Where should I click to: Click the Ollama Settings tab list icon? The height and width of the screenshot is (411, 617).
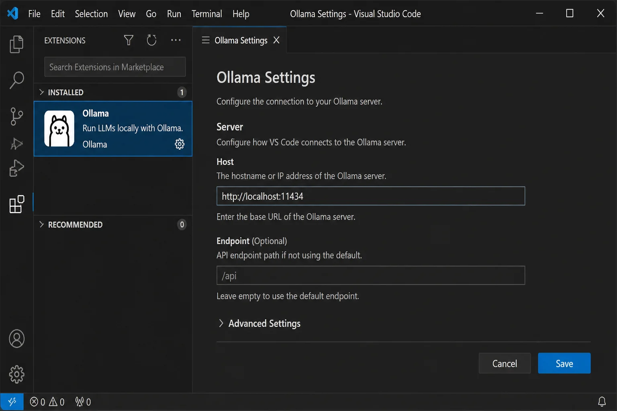(206, 40)
